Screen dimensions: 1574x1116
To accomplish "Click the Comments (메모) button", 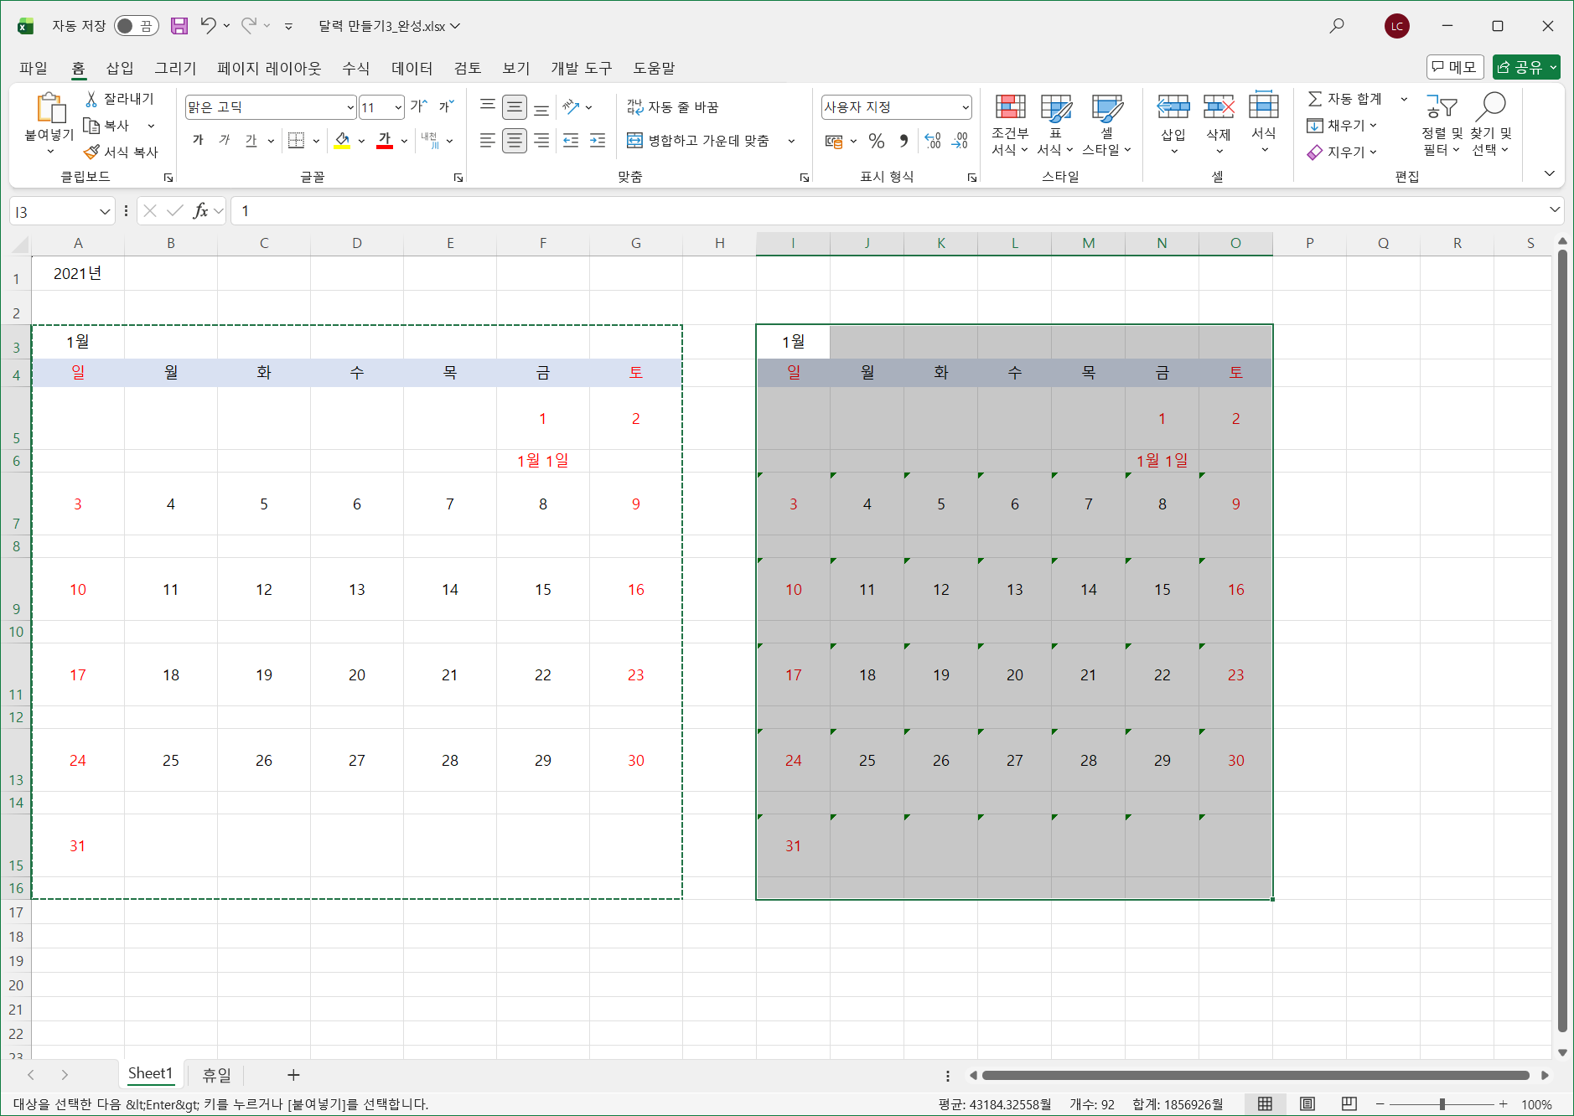I will (1455, 67).
